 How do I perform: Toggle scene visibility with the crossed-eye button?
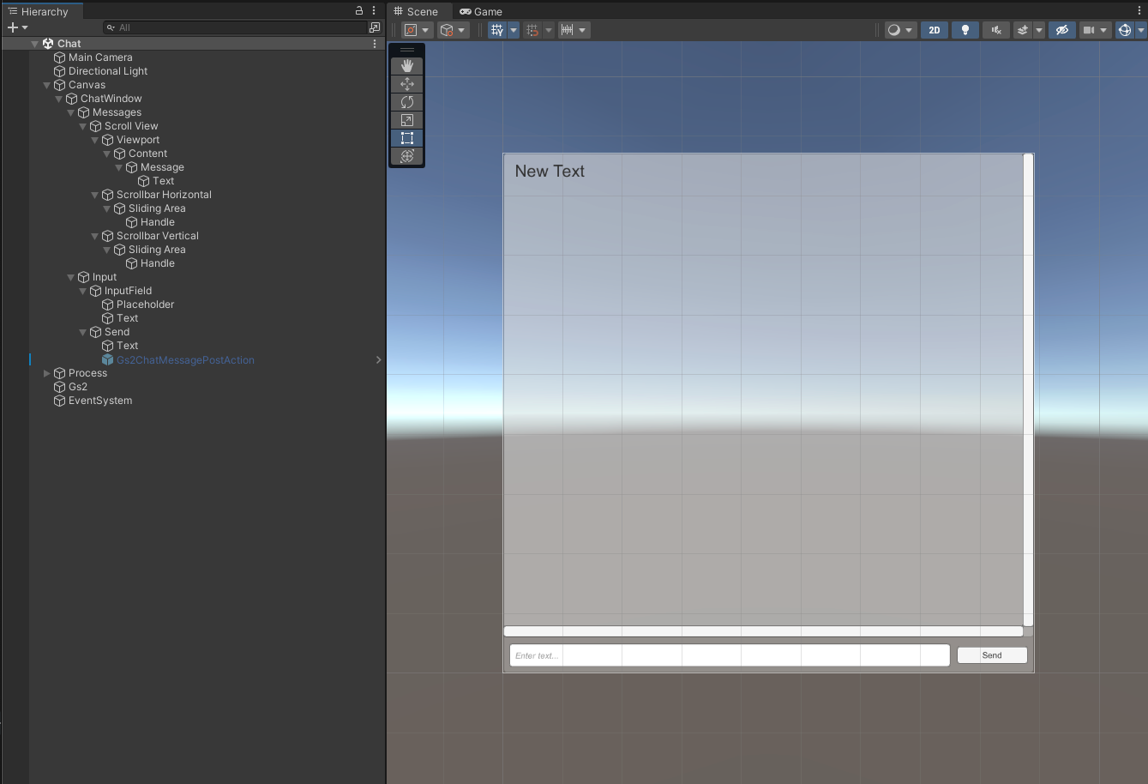(x=1061, y=30)
